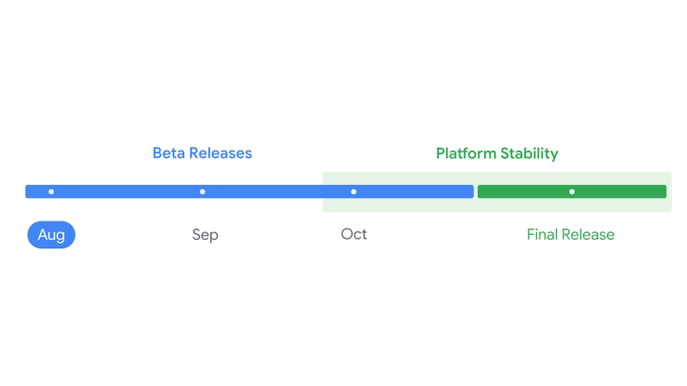
Task: Click the white dot on green bar
Action: pos(572,191)
